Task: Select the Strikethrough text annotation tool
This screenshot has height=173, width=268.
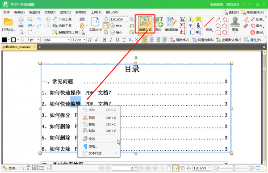Action: click(x=190, y=26)
